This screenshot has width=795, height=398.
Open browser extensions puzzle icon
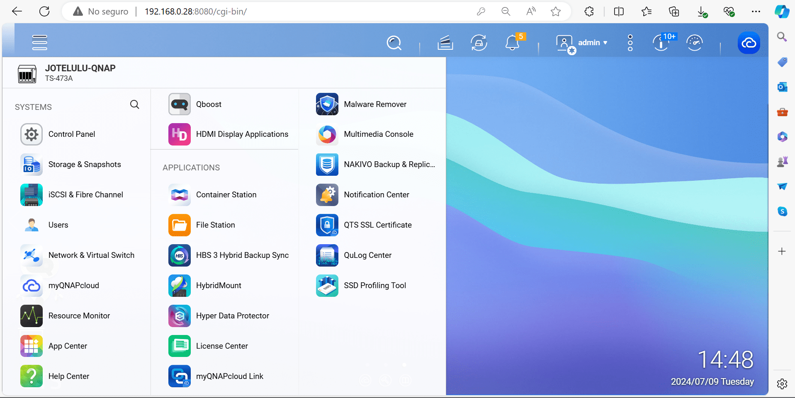[x=589, y=12]
